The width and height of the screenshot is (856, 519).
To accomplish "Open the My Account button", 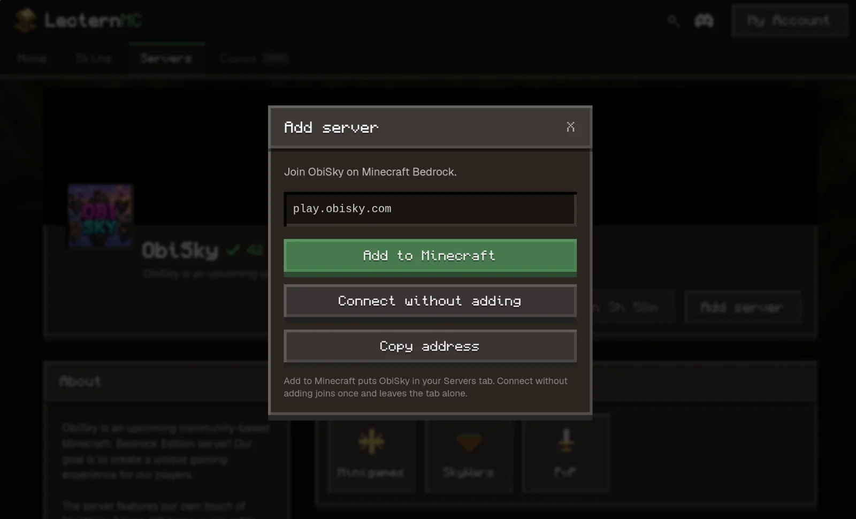I will [789, 21].
